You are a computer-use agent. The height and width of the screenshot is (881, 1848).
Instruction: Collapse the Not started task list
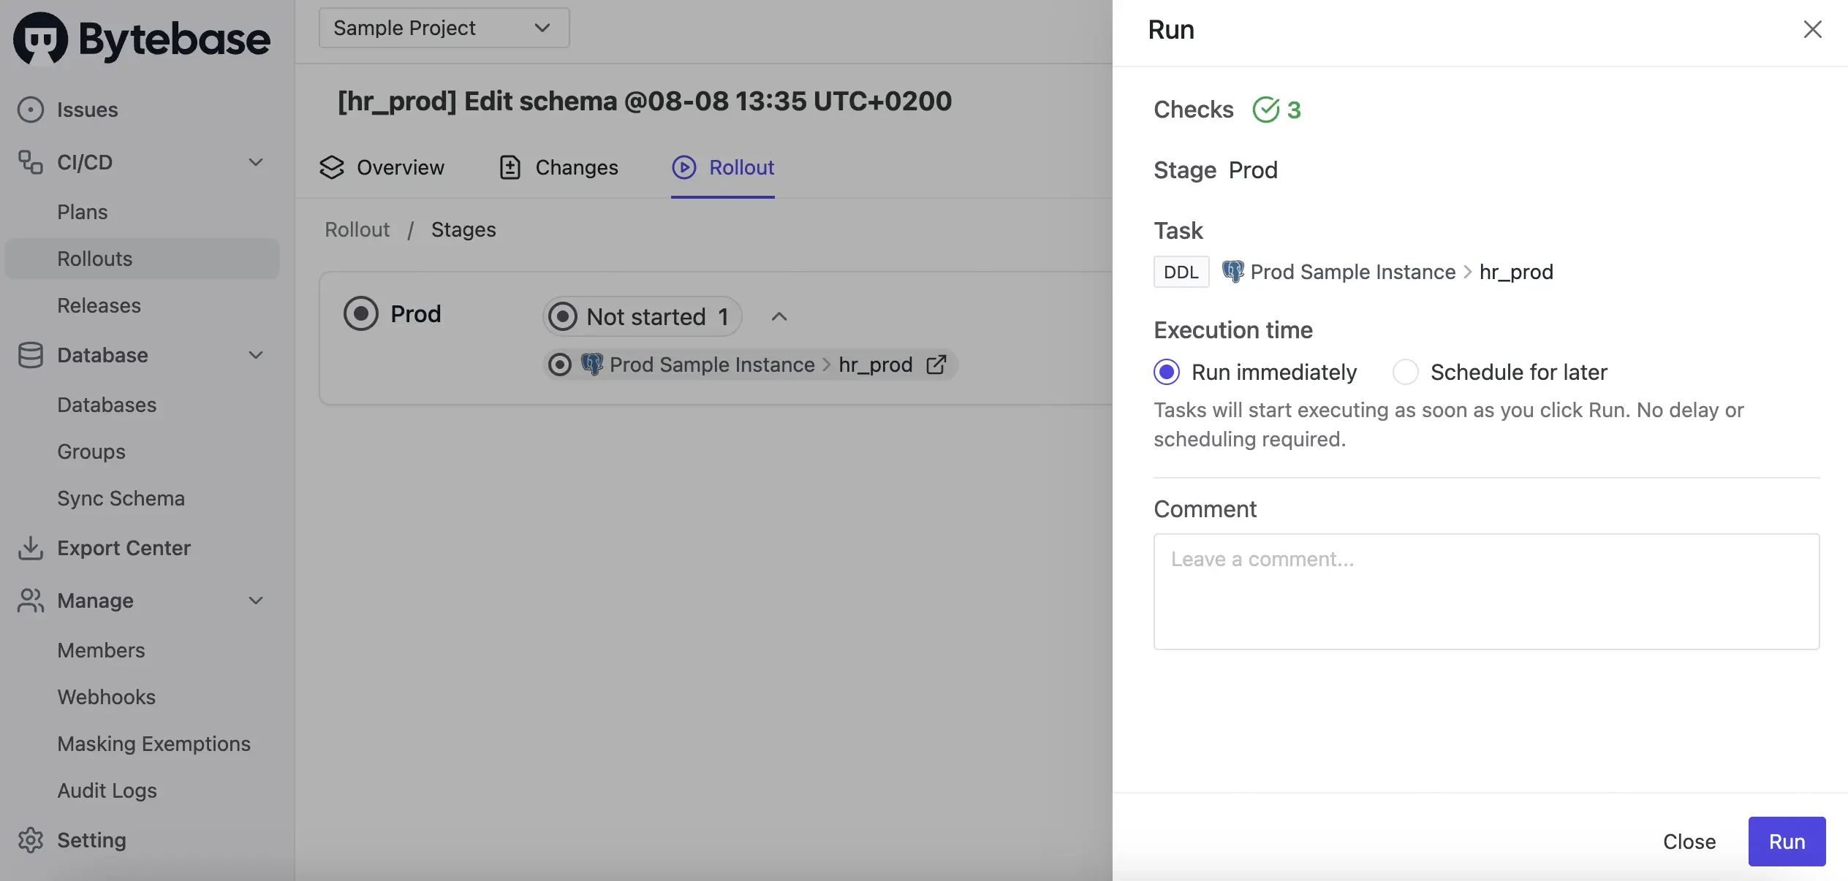pyautogui.click(x=778, y=317)
